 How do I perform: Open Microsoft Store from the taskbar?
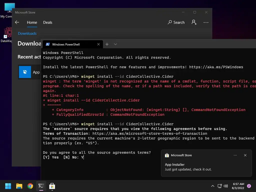coord(52,186)
